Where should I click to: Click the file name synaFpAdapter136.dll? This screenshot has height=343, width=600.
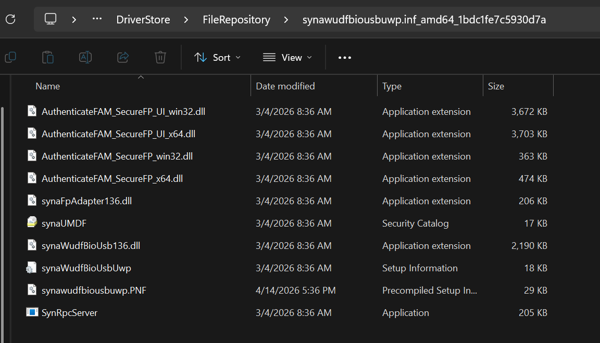86,201
